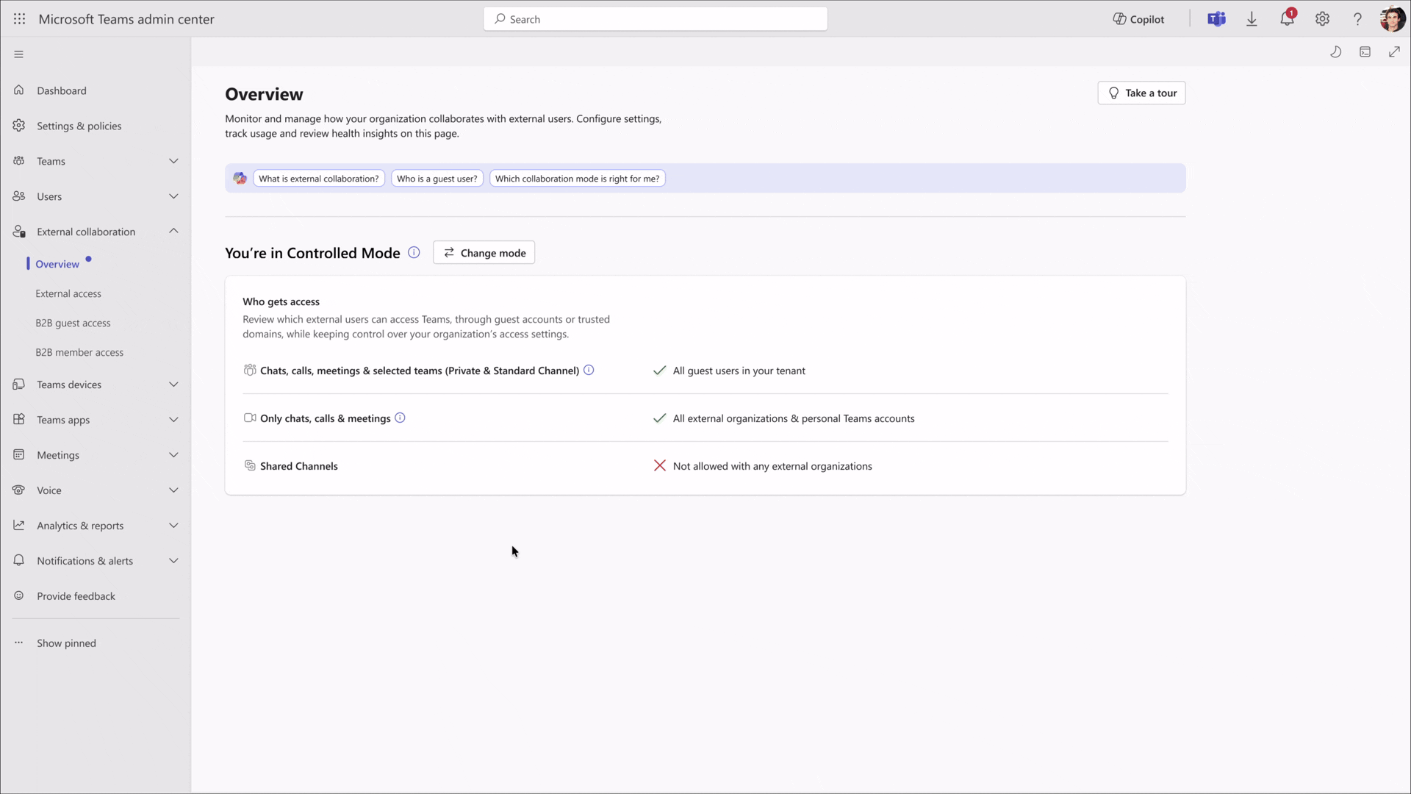1411x794 pixels.
Task: Click the Change mode button
Action: (x=484, y=253)
